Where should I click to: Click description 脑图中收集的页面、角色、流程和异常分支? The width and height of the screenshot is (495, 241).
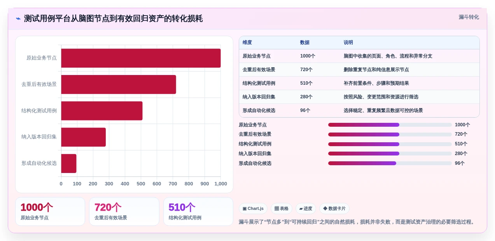click(x=388, y=56)
